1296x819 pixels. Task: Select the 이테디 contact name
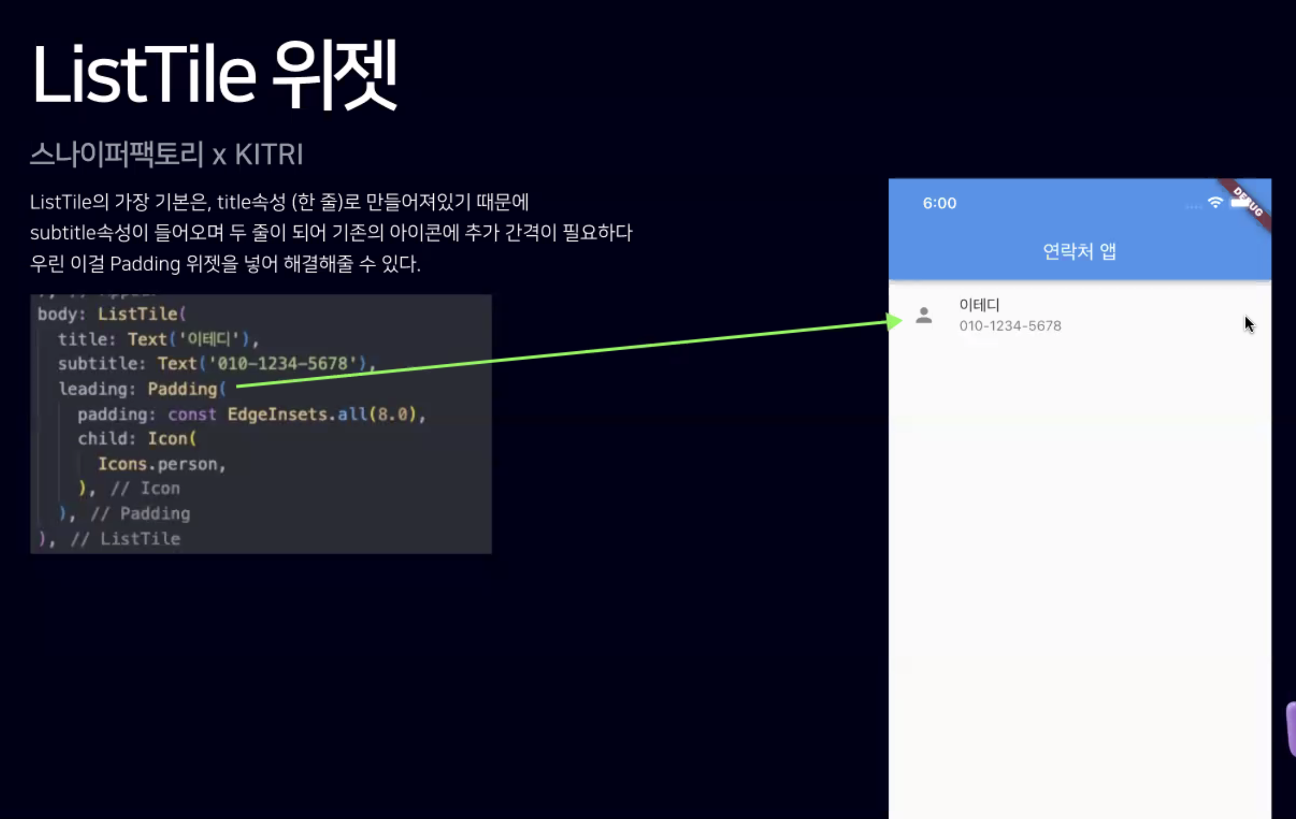979,304
